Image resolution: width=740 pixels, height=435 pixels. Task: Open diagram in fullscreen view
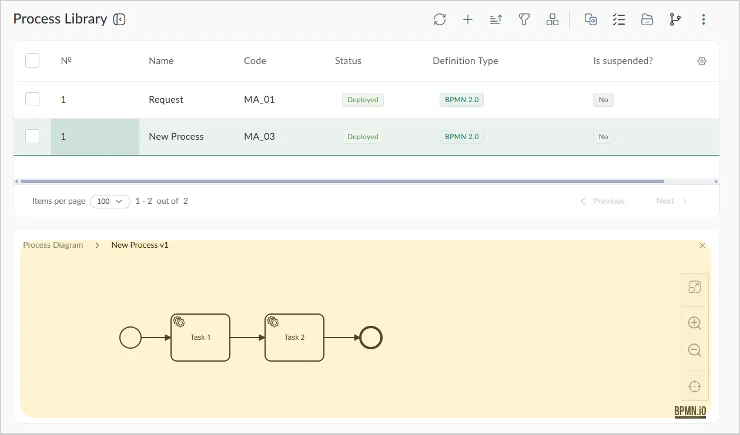(x=695, y=287)
